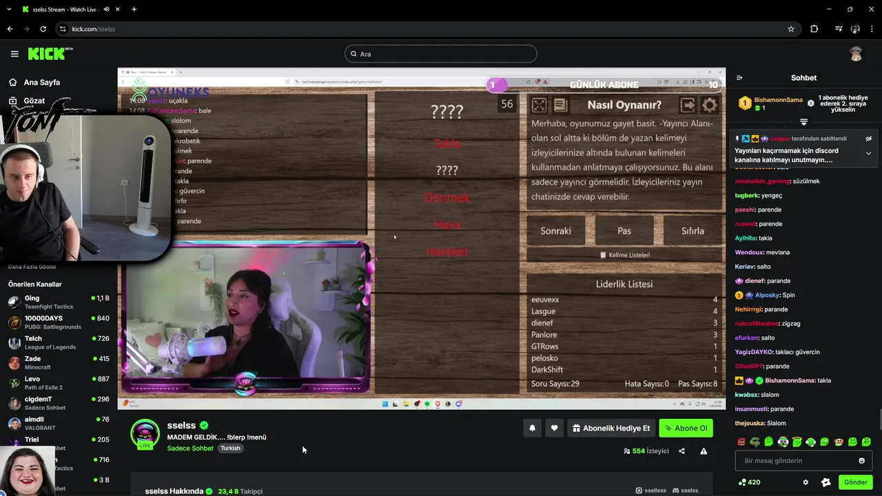Reload the page in Chrome

(x=43, y=29)
